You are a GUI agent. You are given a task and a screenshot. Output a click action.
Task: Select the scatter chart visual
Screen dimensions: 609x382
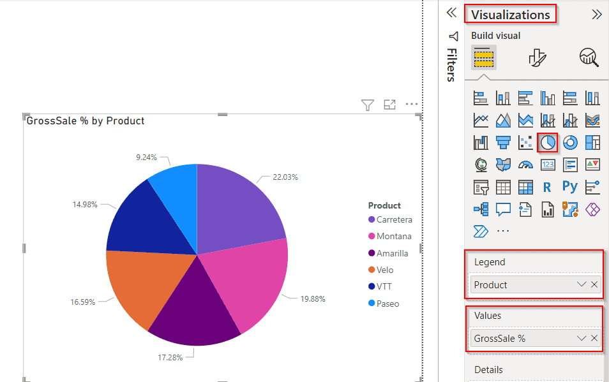tap(525, 143)
